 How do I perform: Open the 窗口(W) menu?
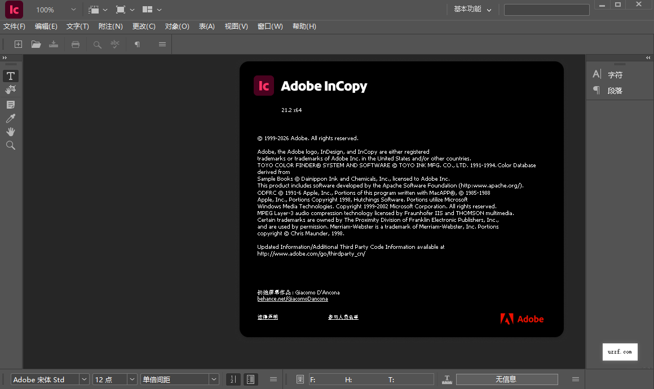point(269,26)
